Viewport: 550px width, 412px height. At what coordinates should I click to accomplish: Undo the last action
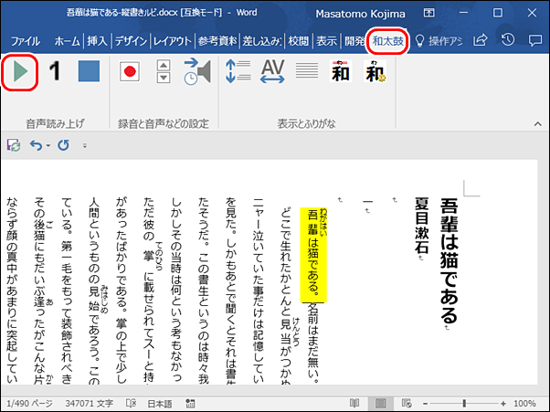click(36, 145)
